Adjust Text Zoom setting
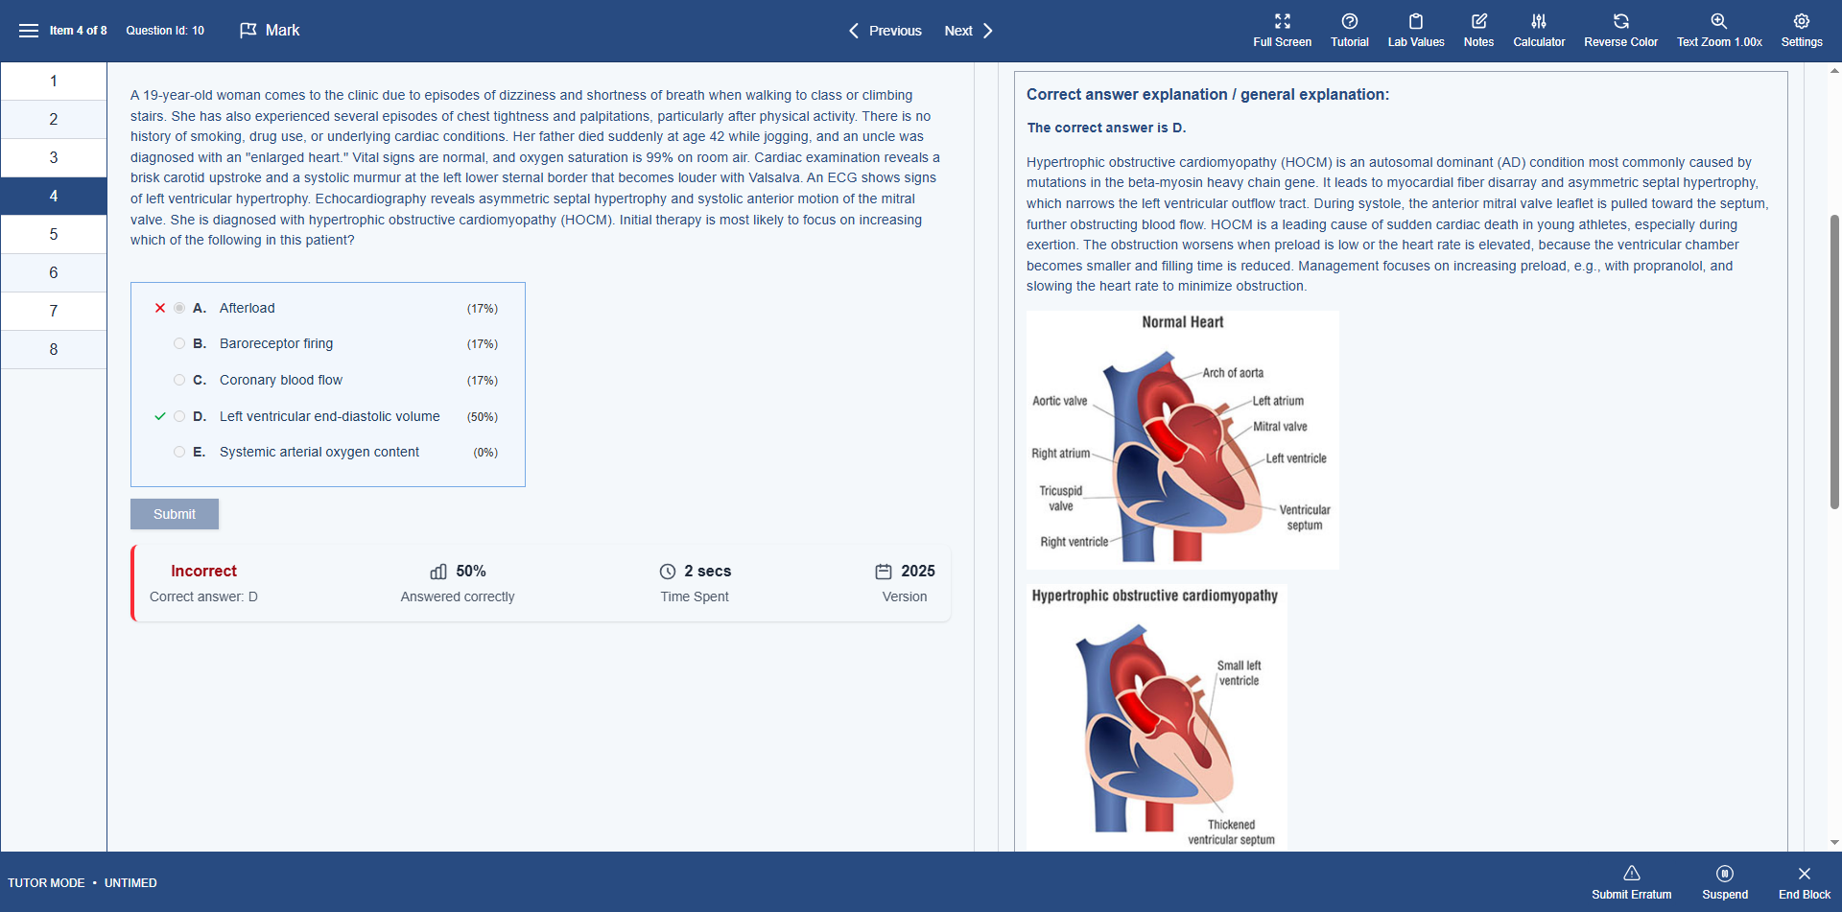The image size is (1842, 912). pos(1719,29)
